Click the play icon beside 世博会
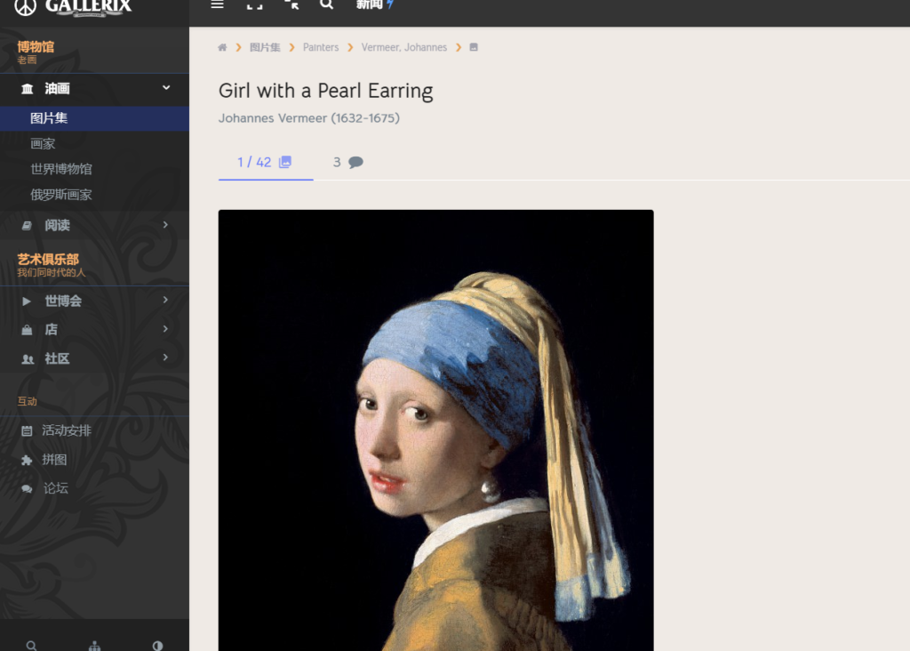The width and height of the screenshot is (910, 651). [26, 301]
